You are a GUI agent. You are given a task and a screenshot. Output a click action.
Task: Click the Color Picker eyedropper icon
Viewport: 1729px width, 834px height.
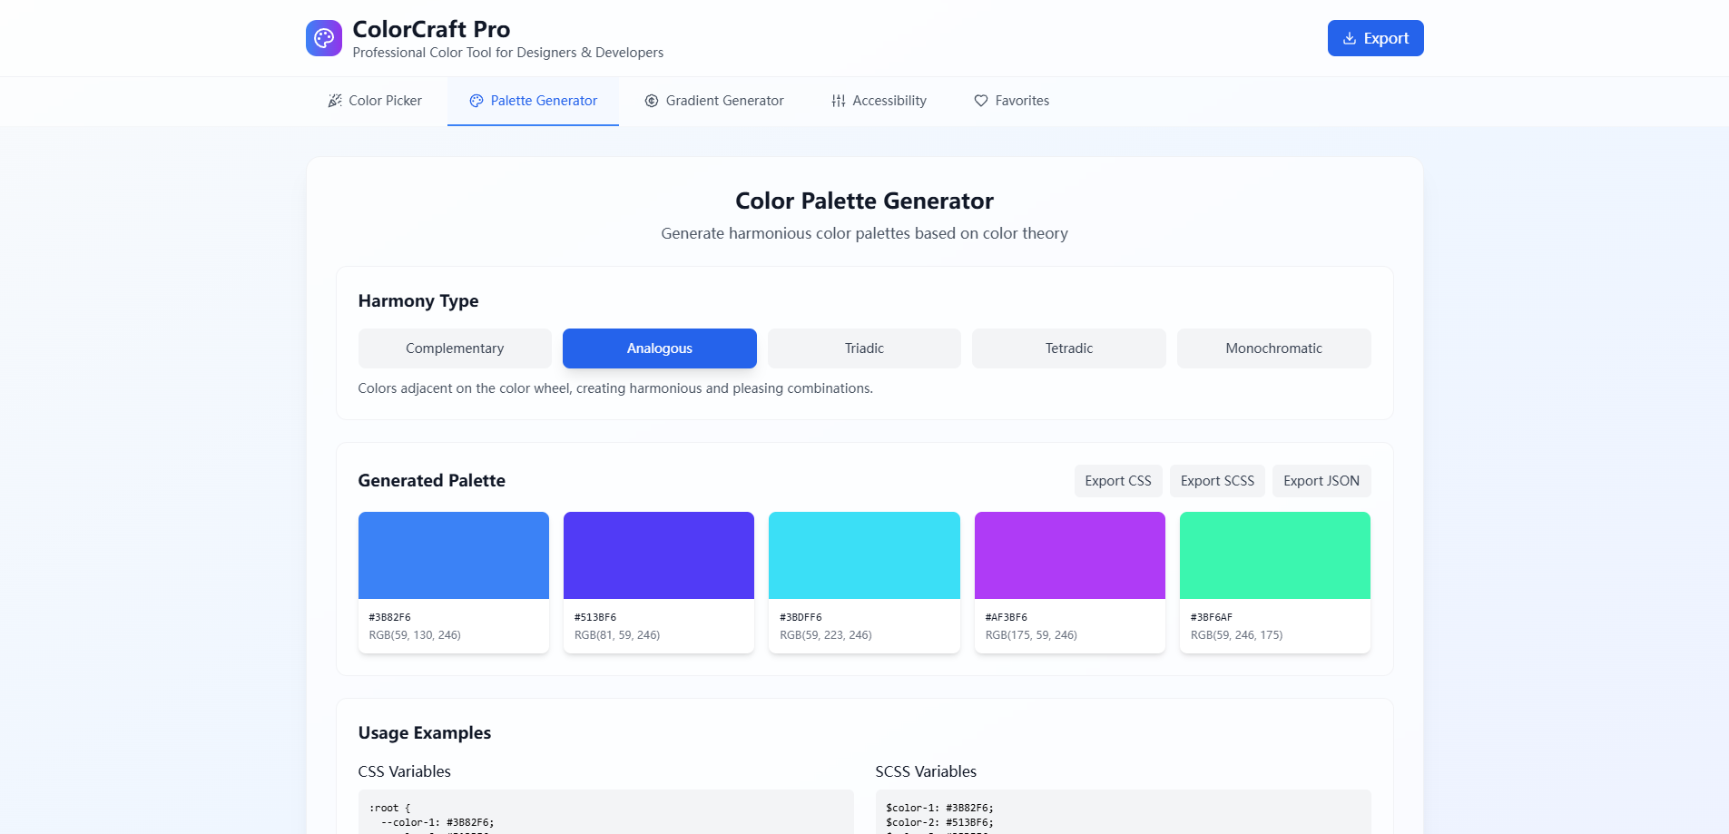point(335,101)
